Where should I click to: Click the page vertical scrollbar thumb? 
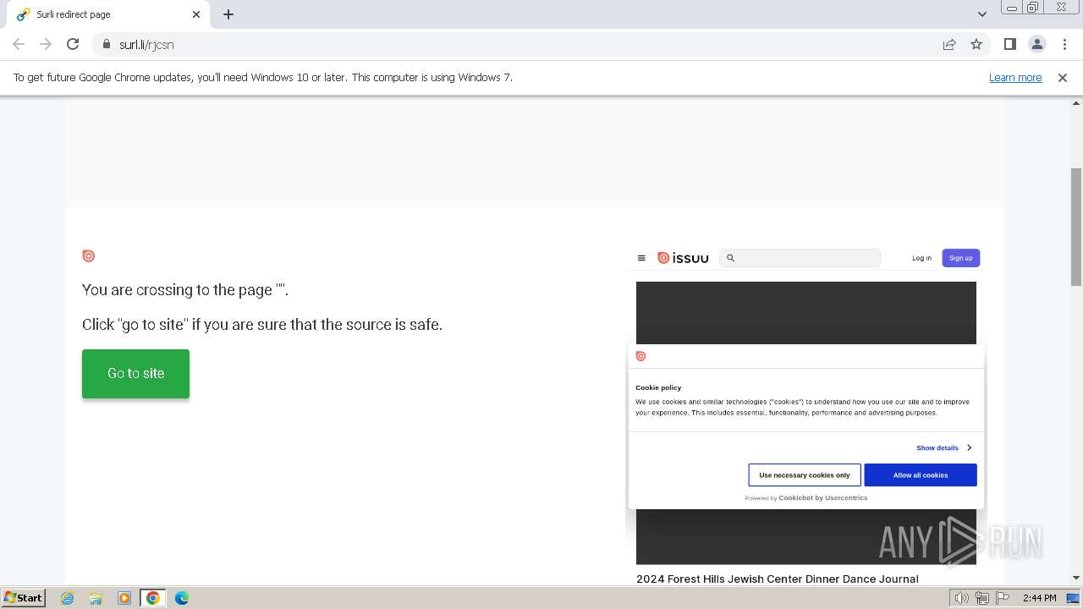pos(1076,227)
